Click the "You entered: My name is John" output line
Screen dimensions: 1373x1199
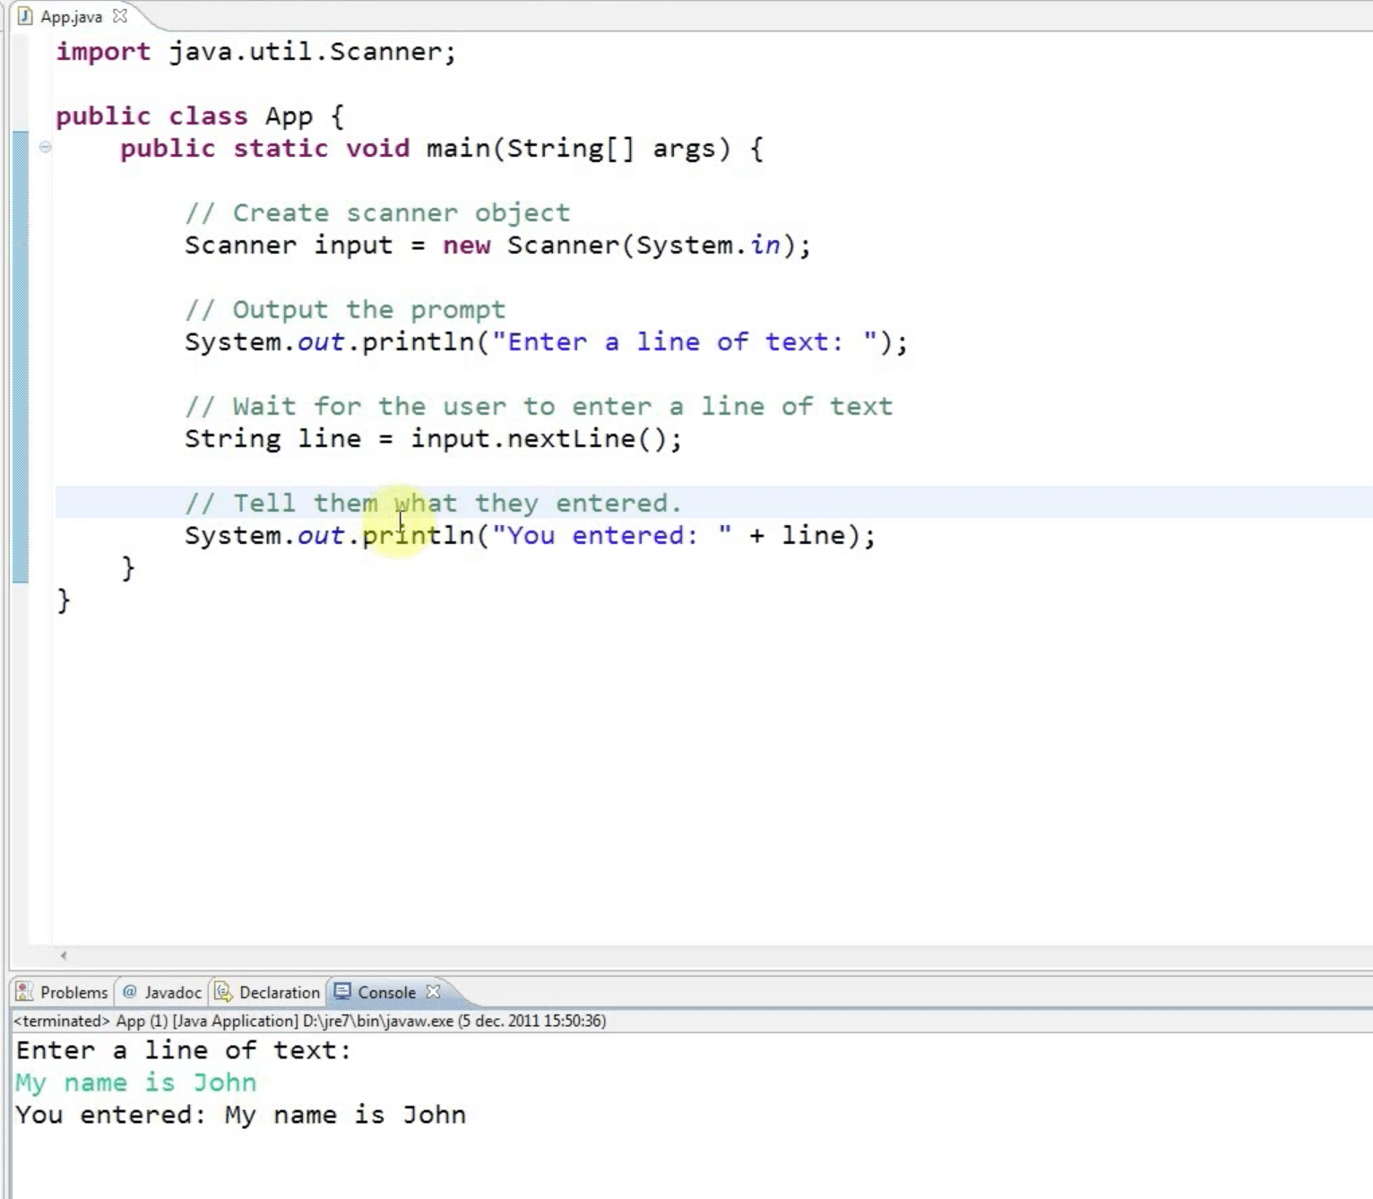coord(240,1115)
